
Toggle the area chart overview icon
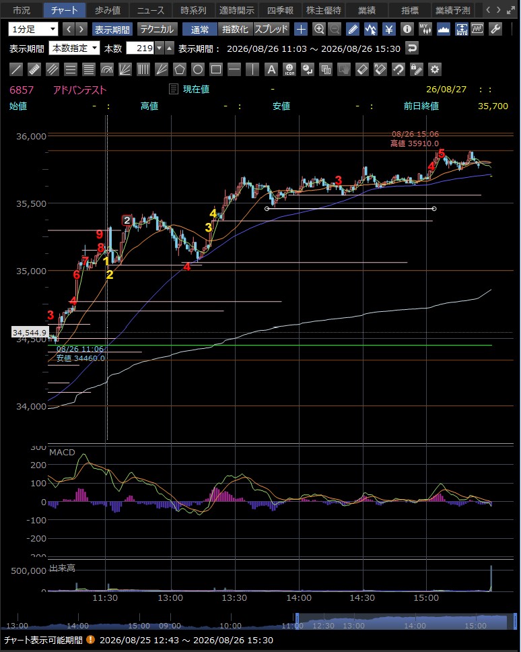[x=444, y=29]
